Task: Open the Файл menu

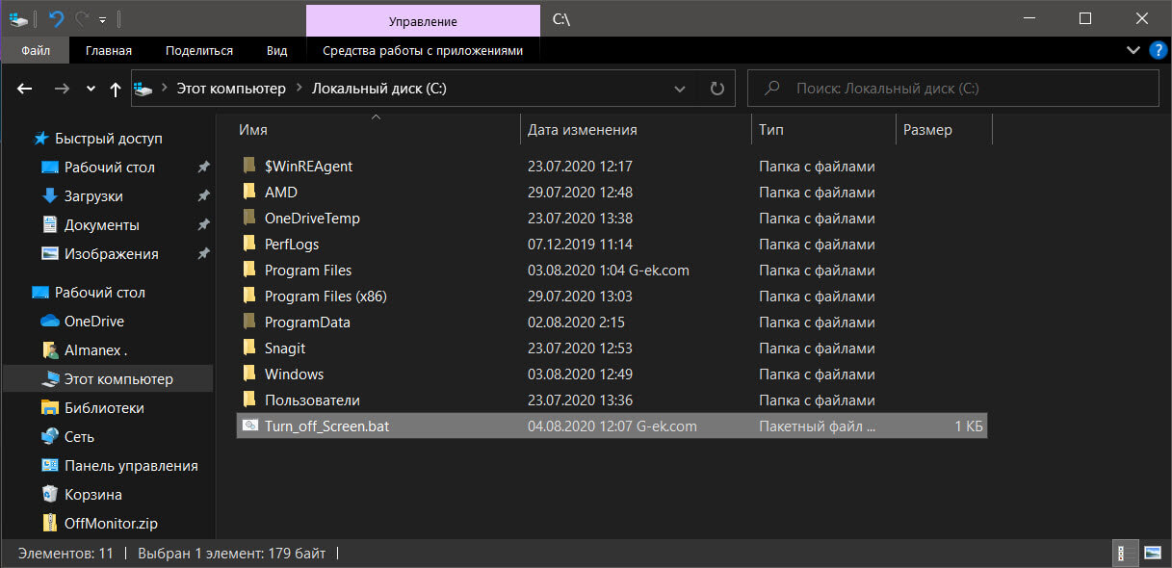Action: [x=35, y=51]
